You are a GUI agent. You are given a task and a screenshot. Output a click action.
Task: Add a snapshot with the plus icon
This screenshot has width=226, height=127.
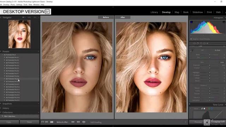click(38, 104)
